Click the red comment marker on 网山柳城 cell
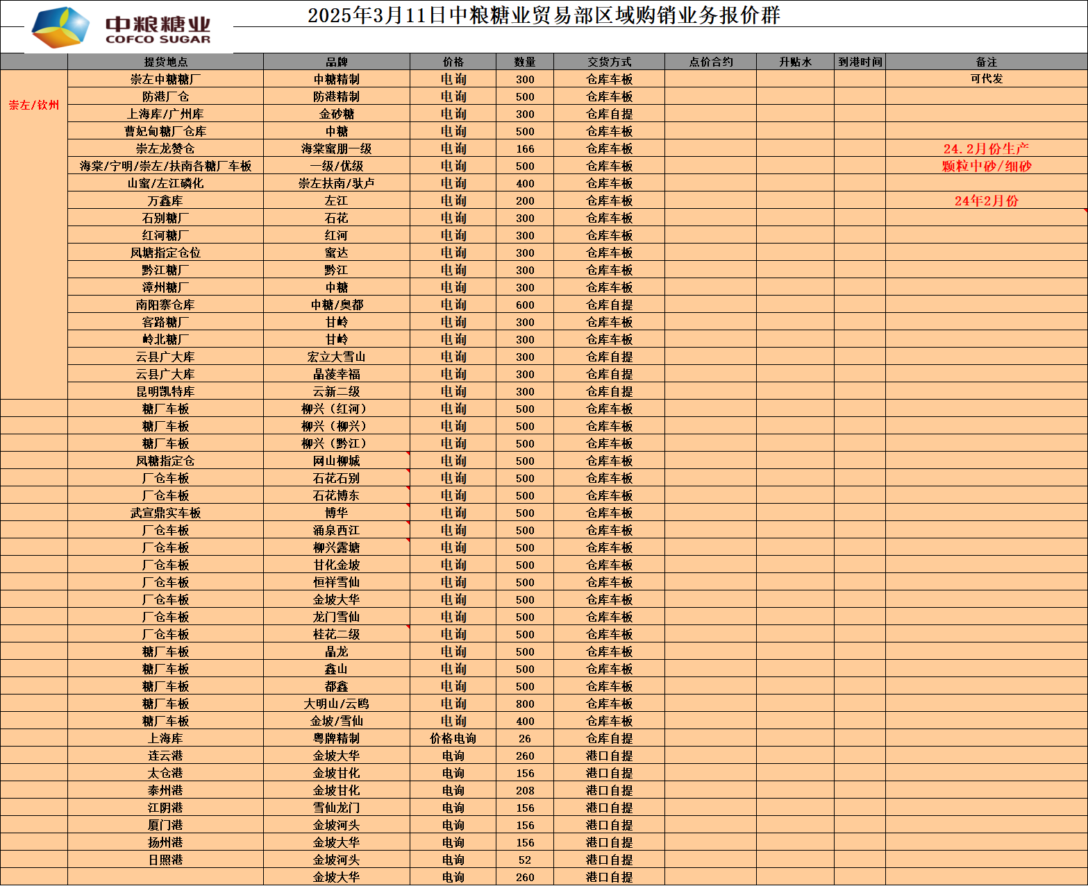The width and height of the screenshot is (1088, 886). coord(408,454)
